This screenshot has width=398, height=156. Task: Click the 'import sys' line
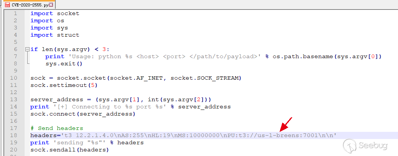49,28
